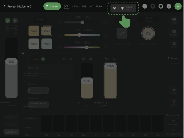Toggle the Multi-select switch
184x138 pixels.
tap(179, 115)
